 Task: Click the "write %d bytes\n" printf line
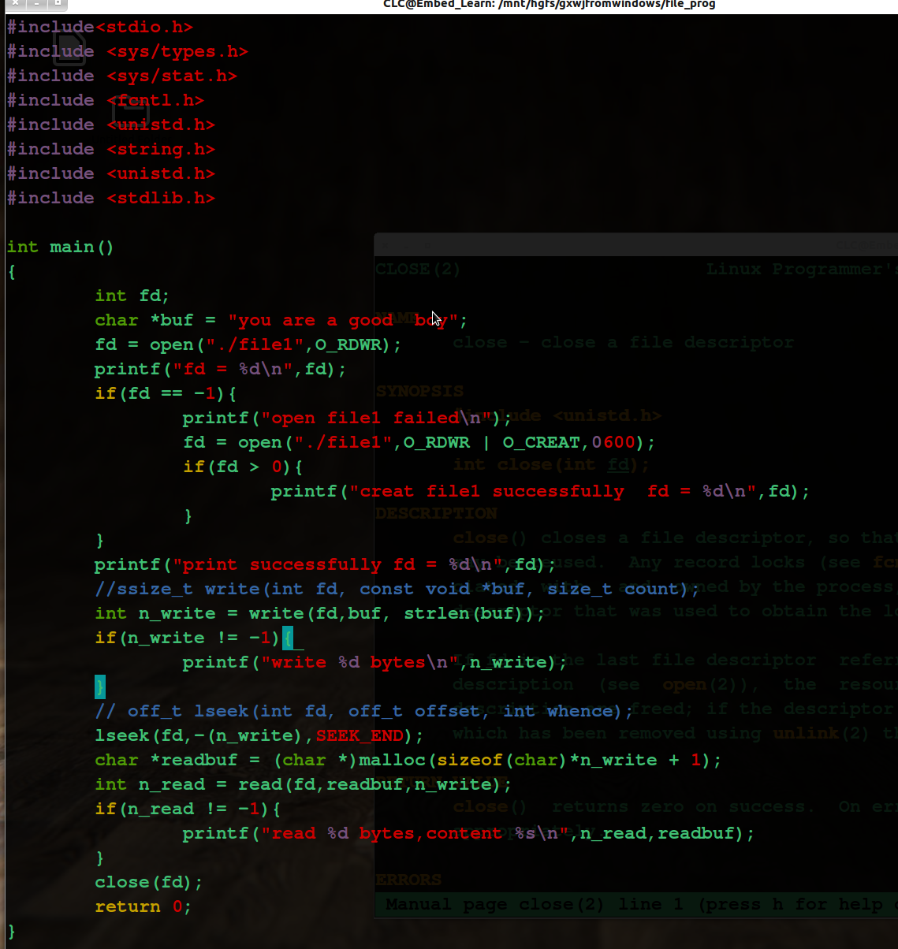375,662
